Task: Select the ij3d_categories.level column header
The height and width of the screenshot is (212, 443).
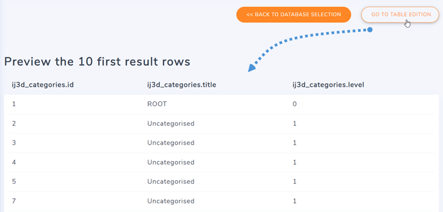Action: pos(328,85)
